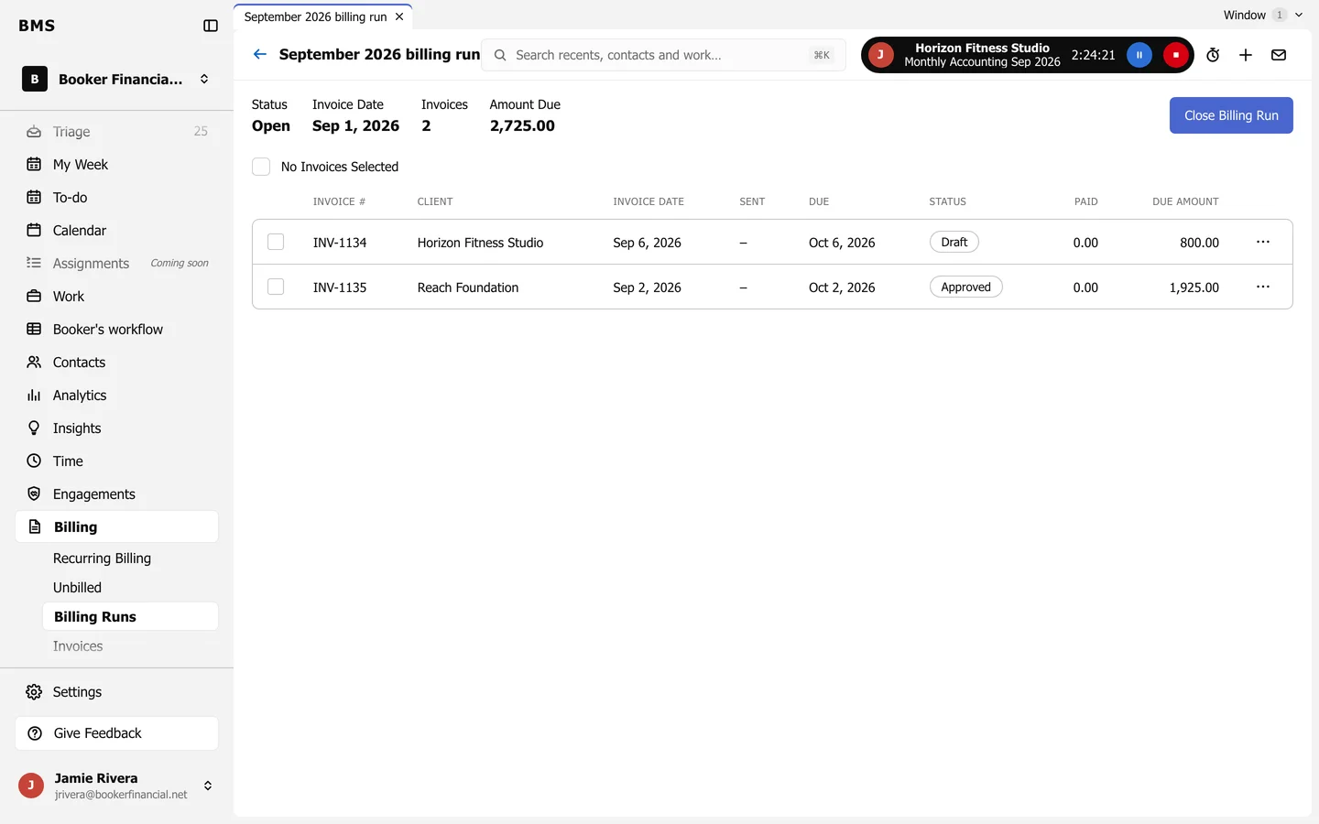1319x824 pixels.
Task: Open Settings
Action: coord(117,692)
